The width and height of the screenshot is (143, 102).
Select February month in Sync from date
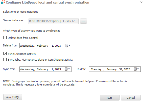coord(42,69)
